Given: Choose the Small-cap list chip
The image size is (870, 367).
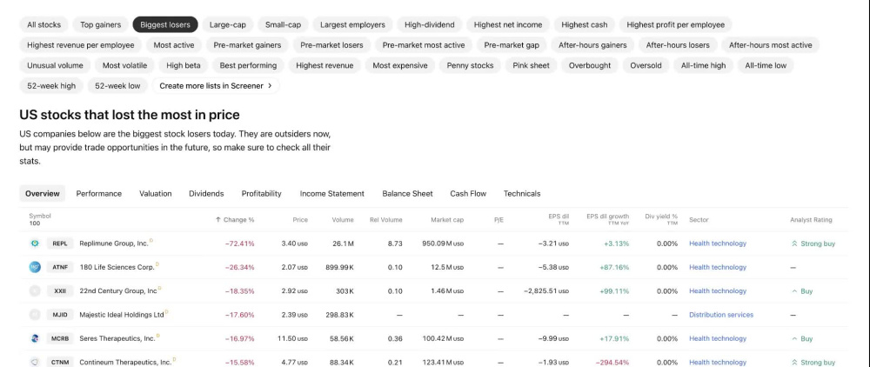Looking at the screenshot, I should [283, 24].
